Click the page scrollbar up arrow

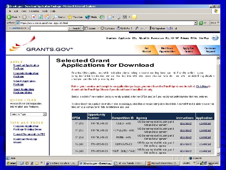tap(218, 57)
